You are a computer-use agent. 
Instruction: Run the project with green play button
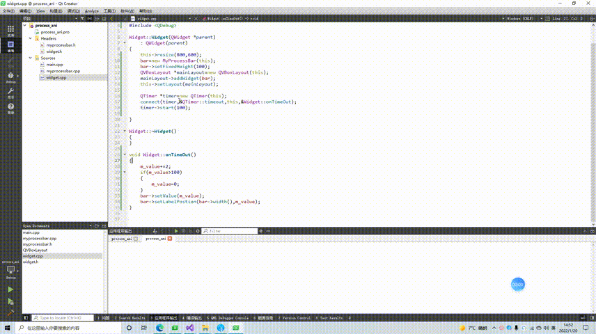click(10, 289)
